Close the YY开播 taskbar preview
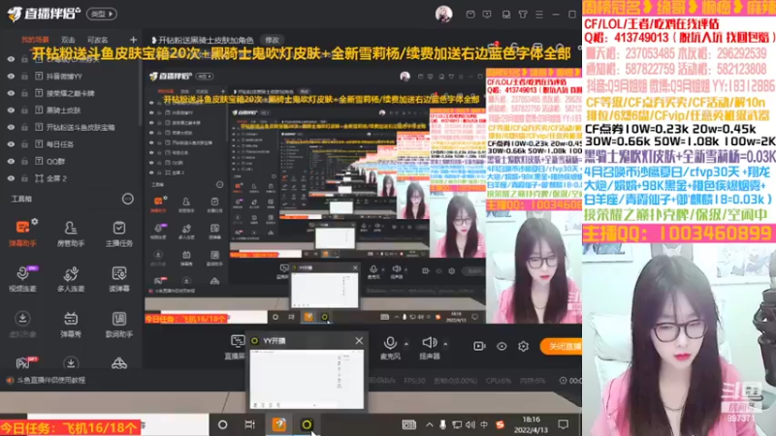The width and height of the screenshot is (776, 436). pos(359,341)
